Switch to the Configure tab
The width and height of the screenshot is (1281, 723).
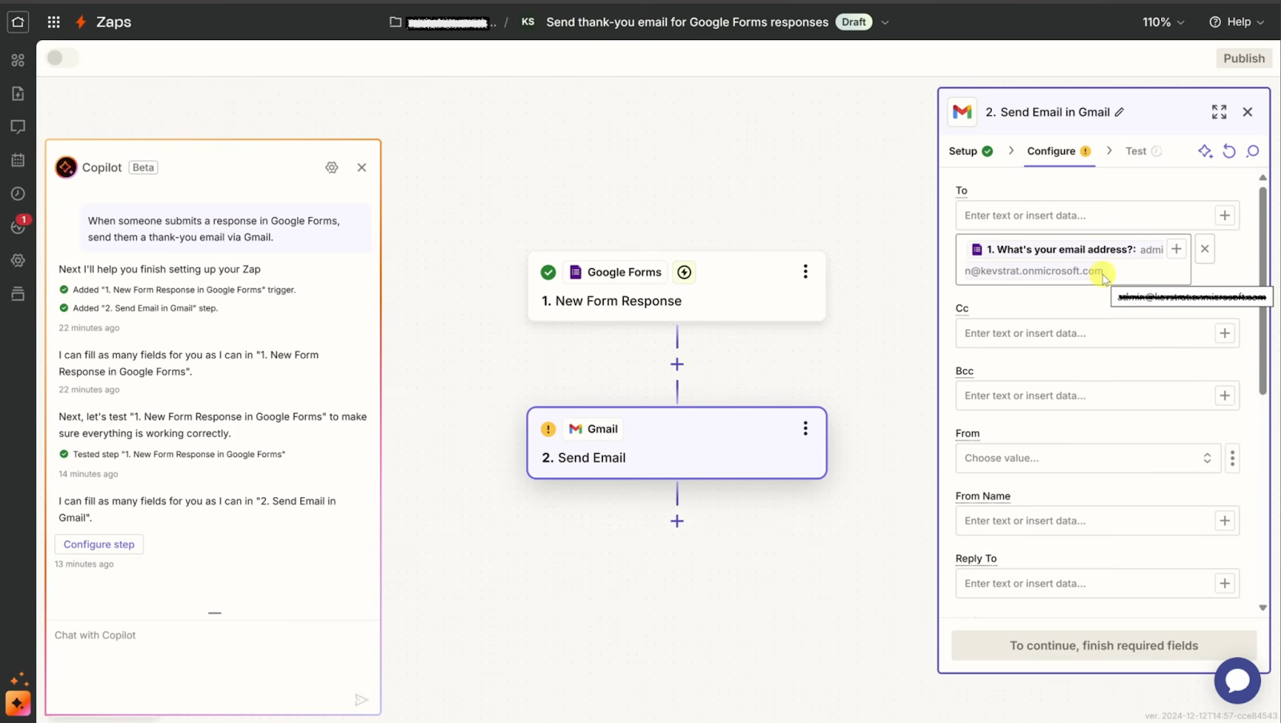click(x=1058, y=151)
